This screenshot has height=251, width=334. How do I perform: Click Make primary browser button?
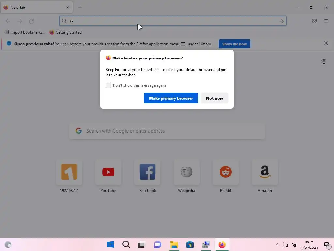171,98
